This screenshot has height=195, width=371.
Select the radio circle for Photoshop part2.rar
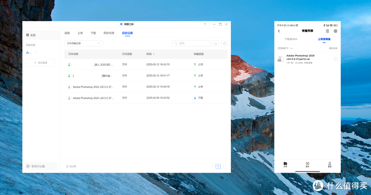pos(335,59)
